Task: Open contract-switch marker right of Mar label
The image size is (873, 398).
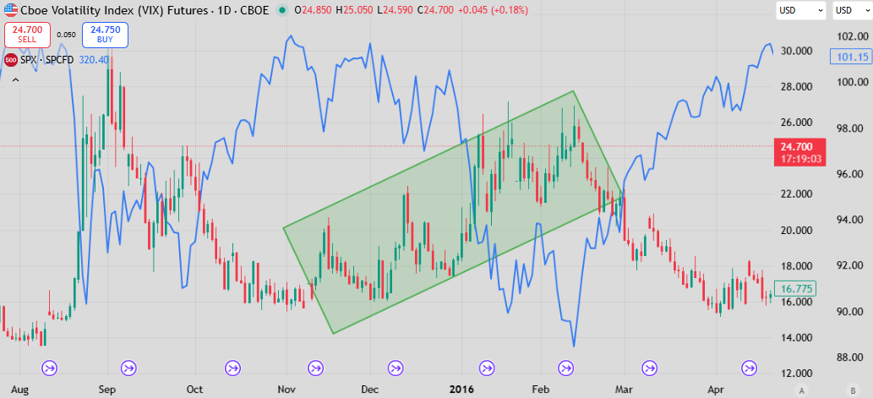Action: [649, 368]
